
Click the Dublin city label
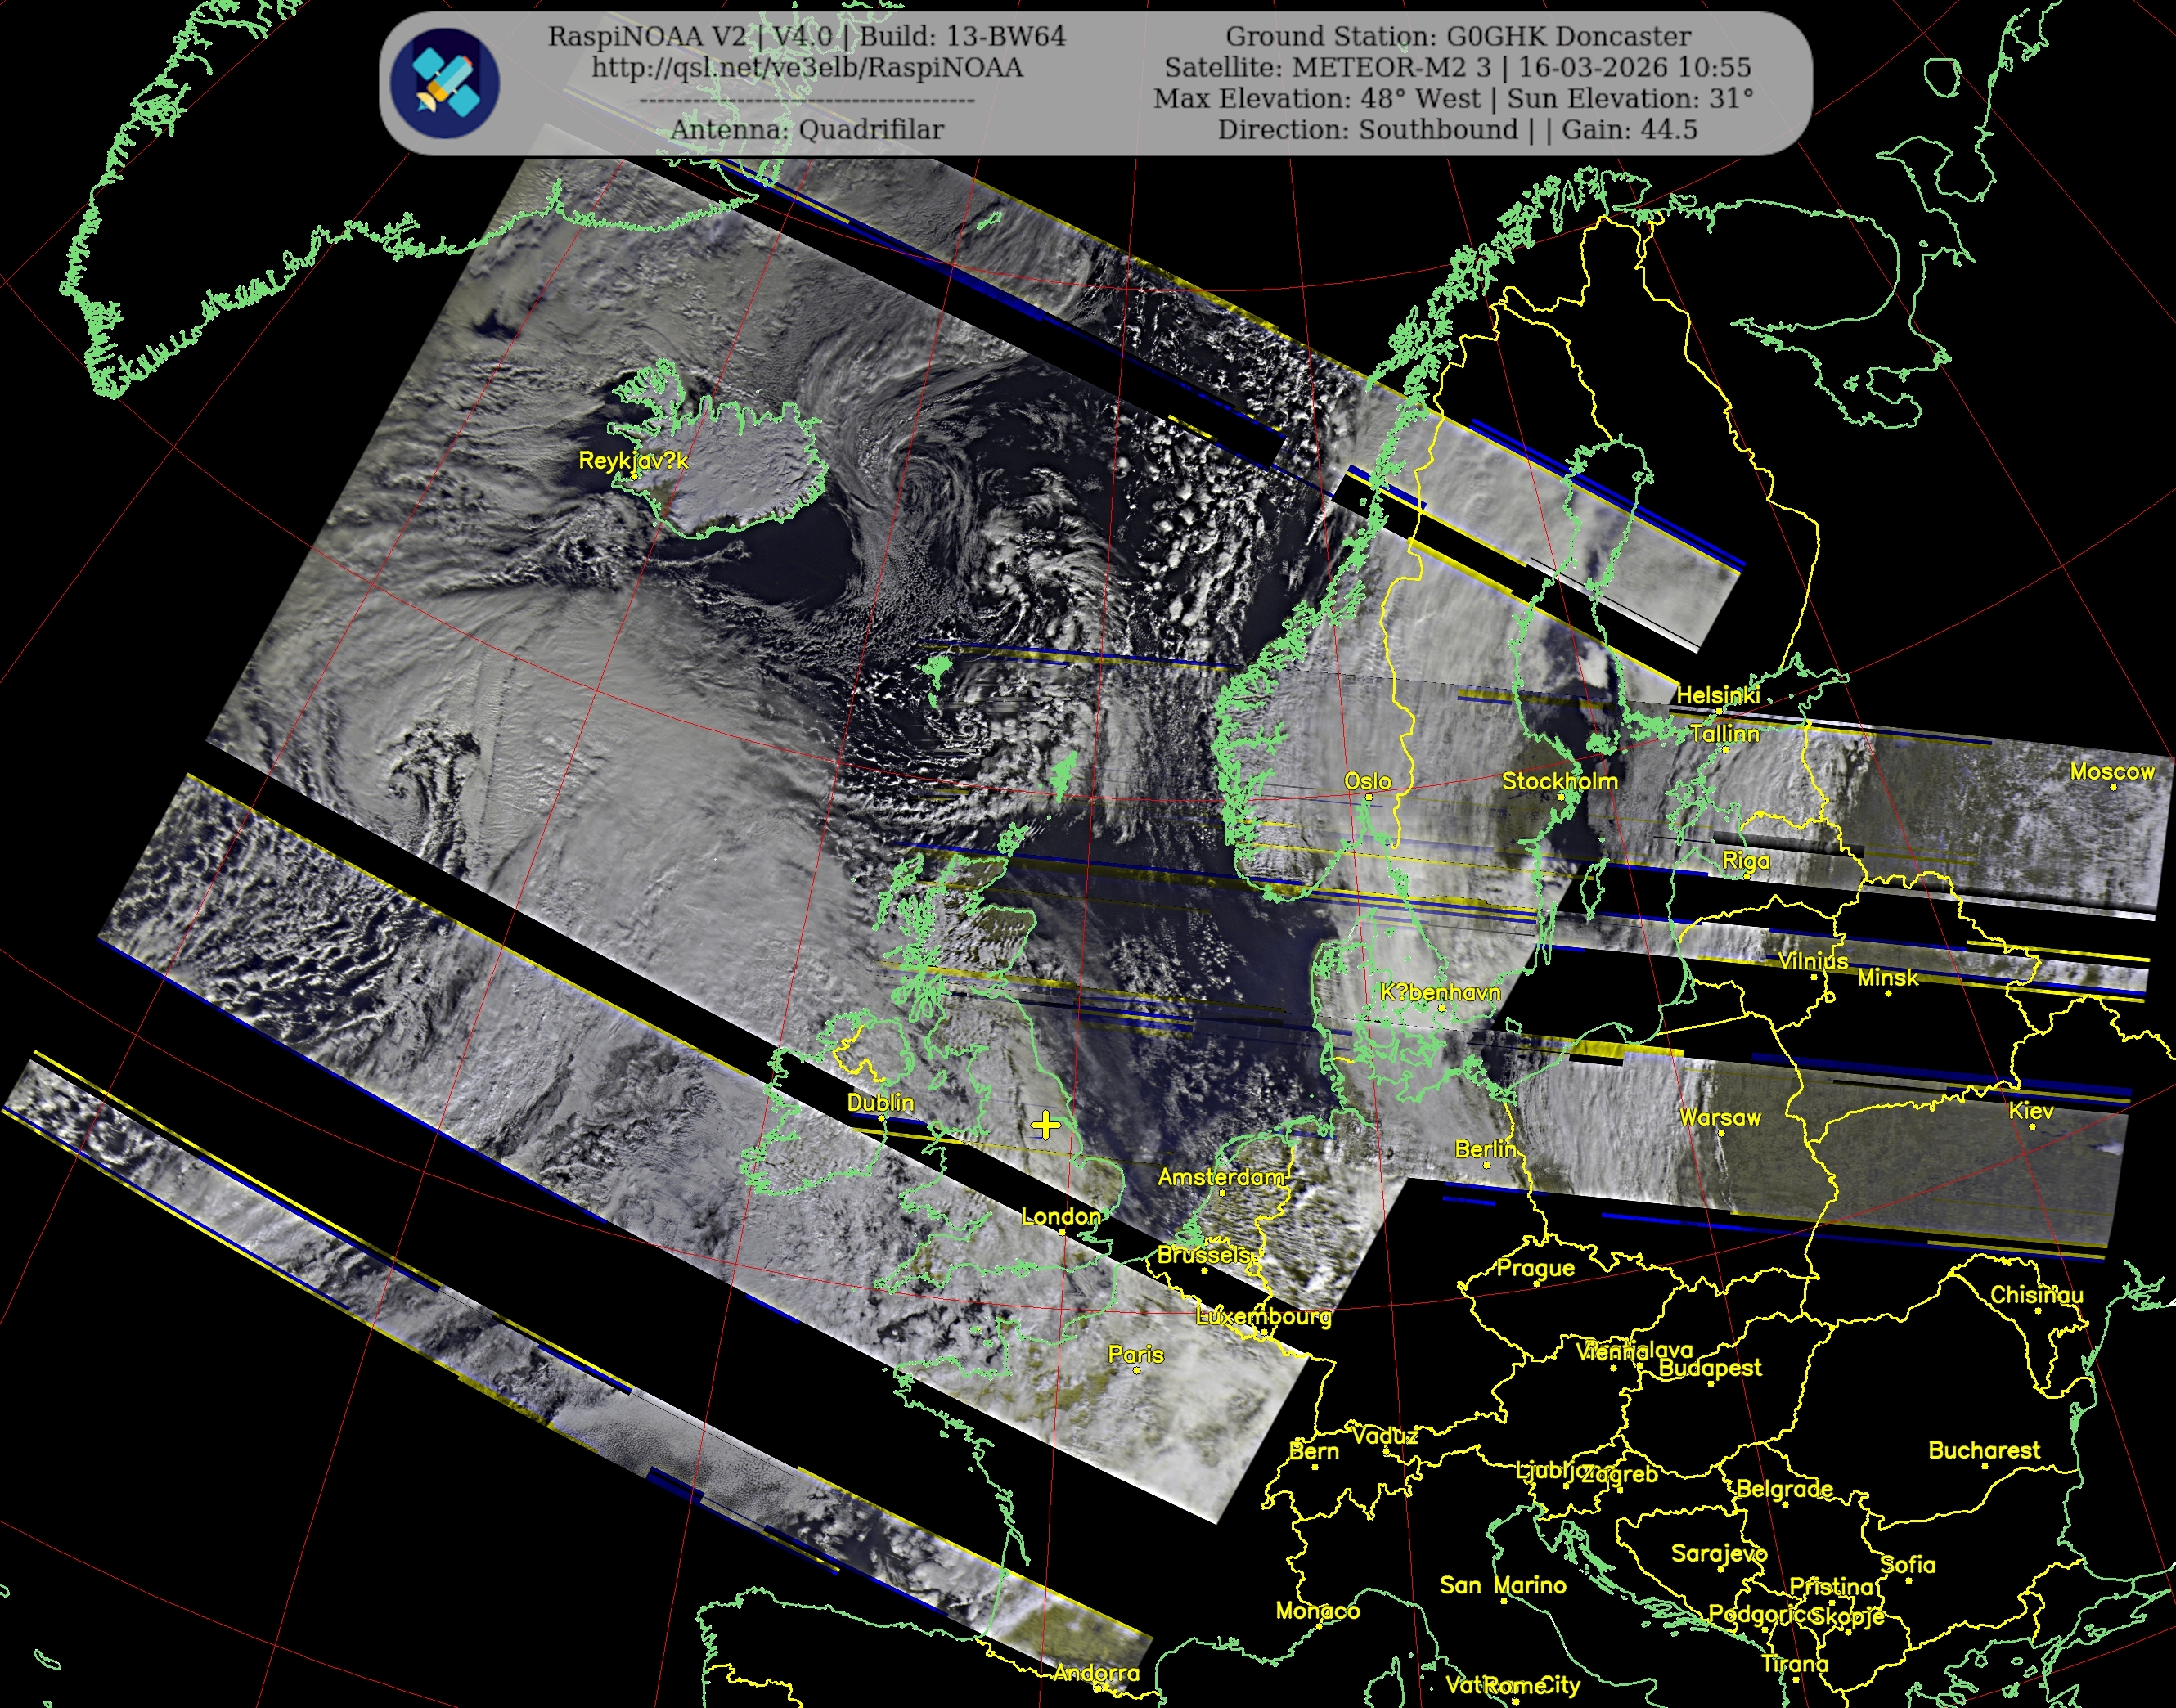880,1102
